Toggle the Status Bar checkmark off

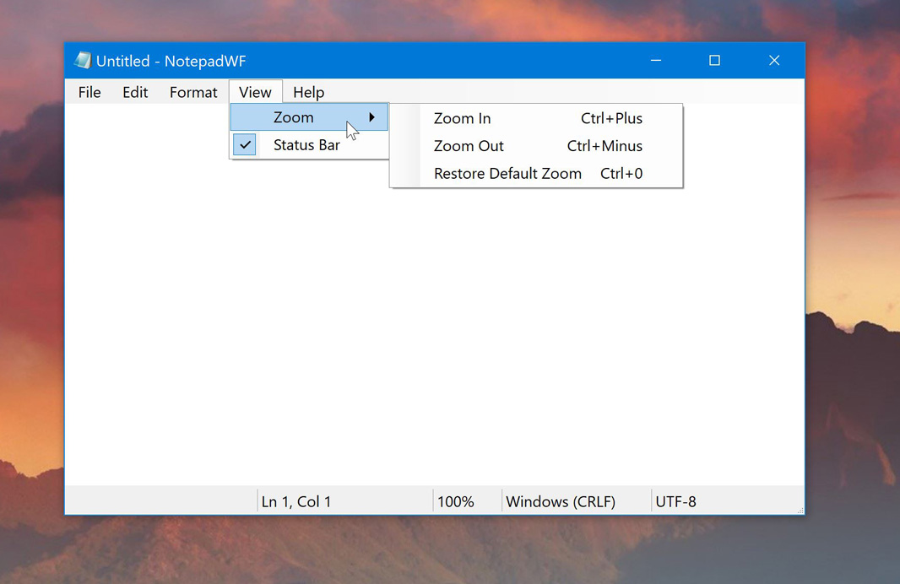(x=245, y=145)
